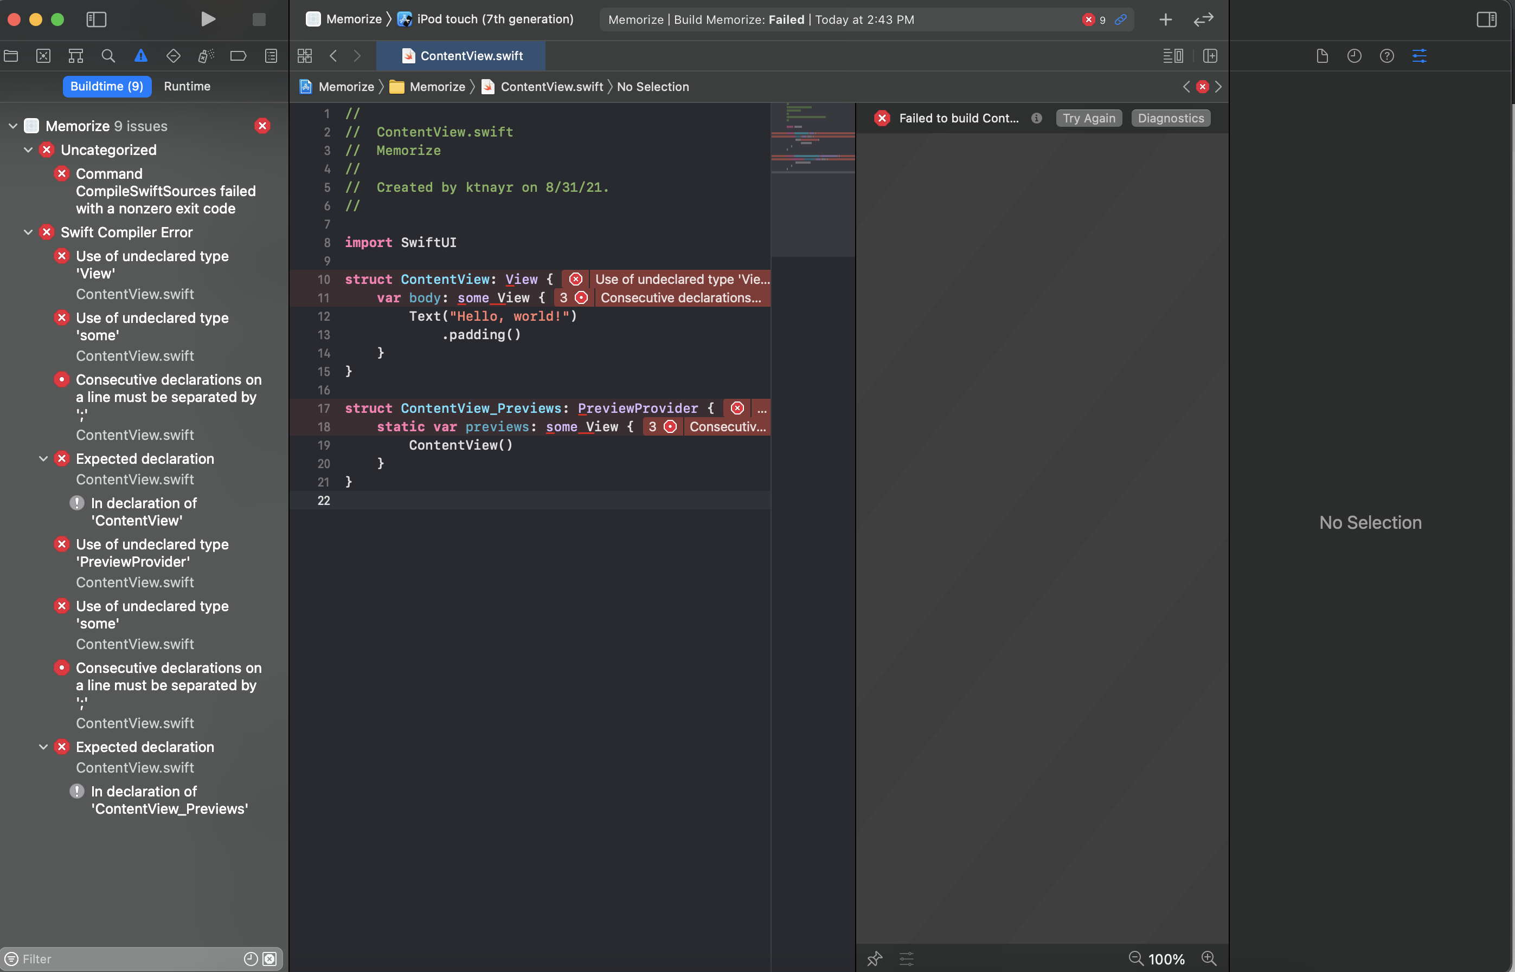
Task: Jump to previous issue arrow
Action: pos(1186,87)
